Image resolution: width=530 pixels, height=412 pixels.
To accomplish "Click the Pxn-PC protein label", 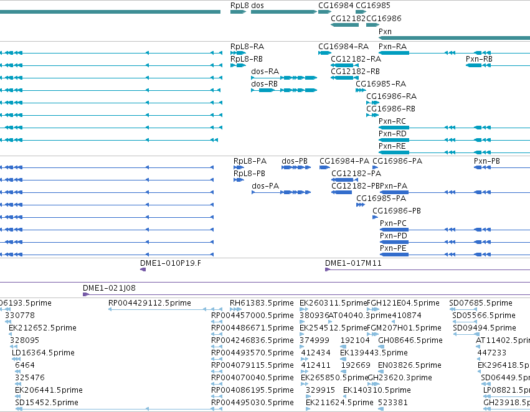I will click(x=393, y=224).
